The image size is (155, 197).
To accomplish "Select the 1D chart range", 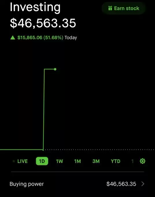I will [42, 161].
